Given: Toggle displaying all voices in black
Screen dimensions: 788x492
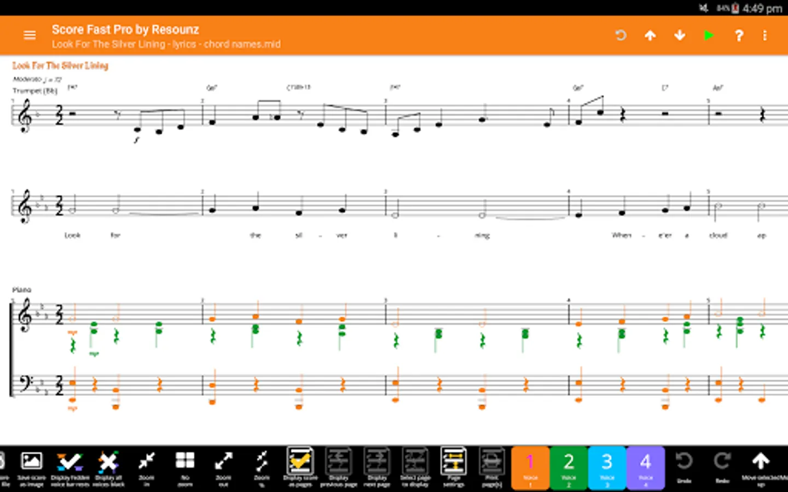Looking at the screenshot, I should pos(108,468).
